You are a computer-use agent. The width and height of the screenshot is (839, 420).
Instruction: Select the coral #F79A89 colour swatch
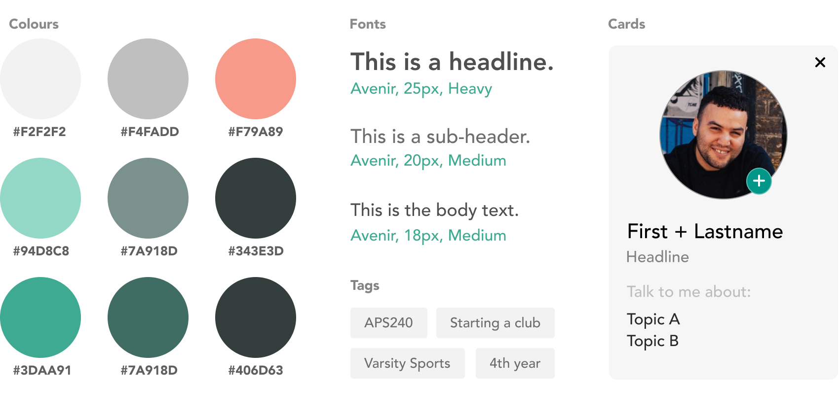coord(256,79)
